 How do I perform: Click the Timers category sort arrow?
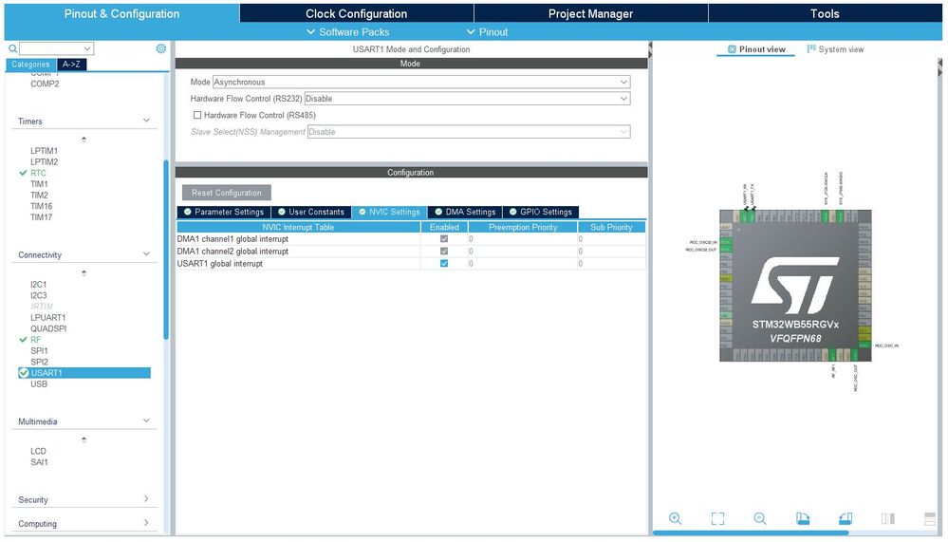84,140
